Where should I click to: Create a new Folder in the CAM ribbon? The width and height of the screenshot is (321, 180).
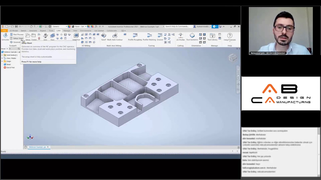click(x=34, y=37)
